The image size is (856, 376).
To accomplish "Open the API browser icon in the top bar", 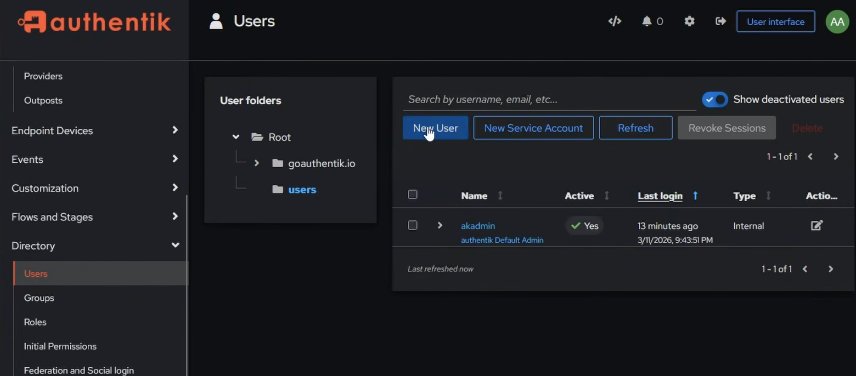I will tap(615, 21).
